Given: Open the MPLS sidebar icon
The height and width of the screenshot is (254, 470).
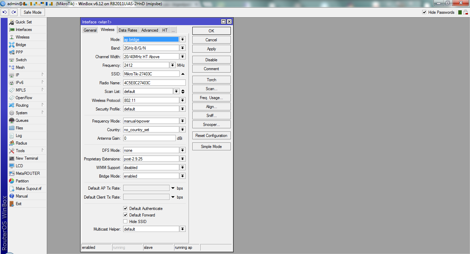Looking at the screenshot, I should click(12, 90).
